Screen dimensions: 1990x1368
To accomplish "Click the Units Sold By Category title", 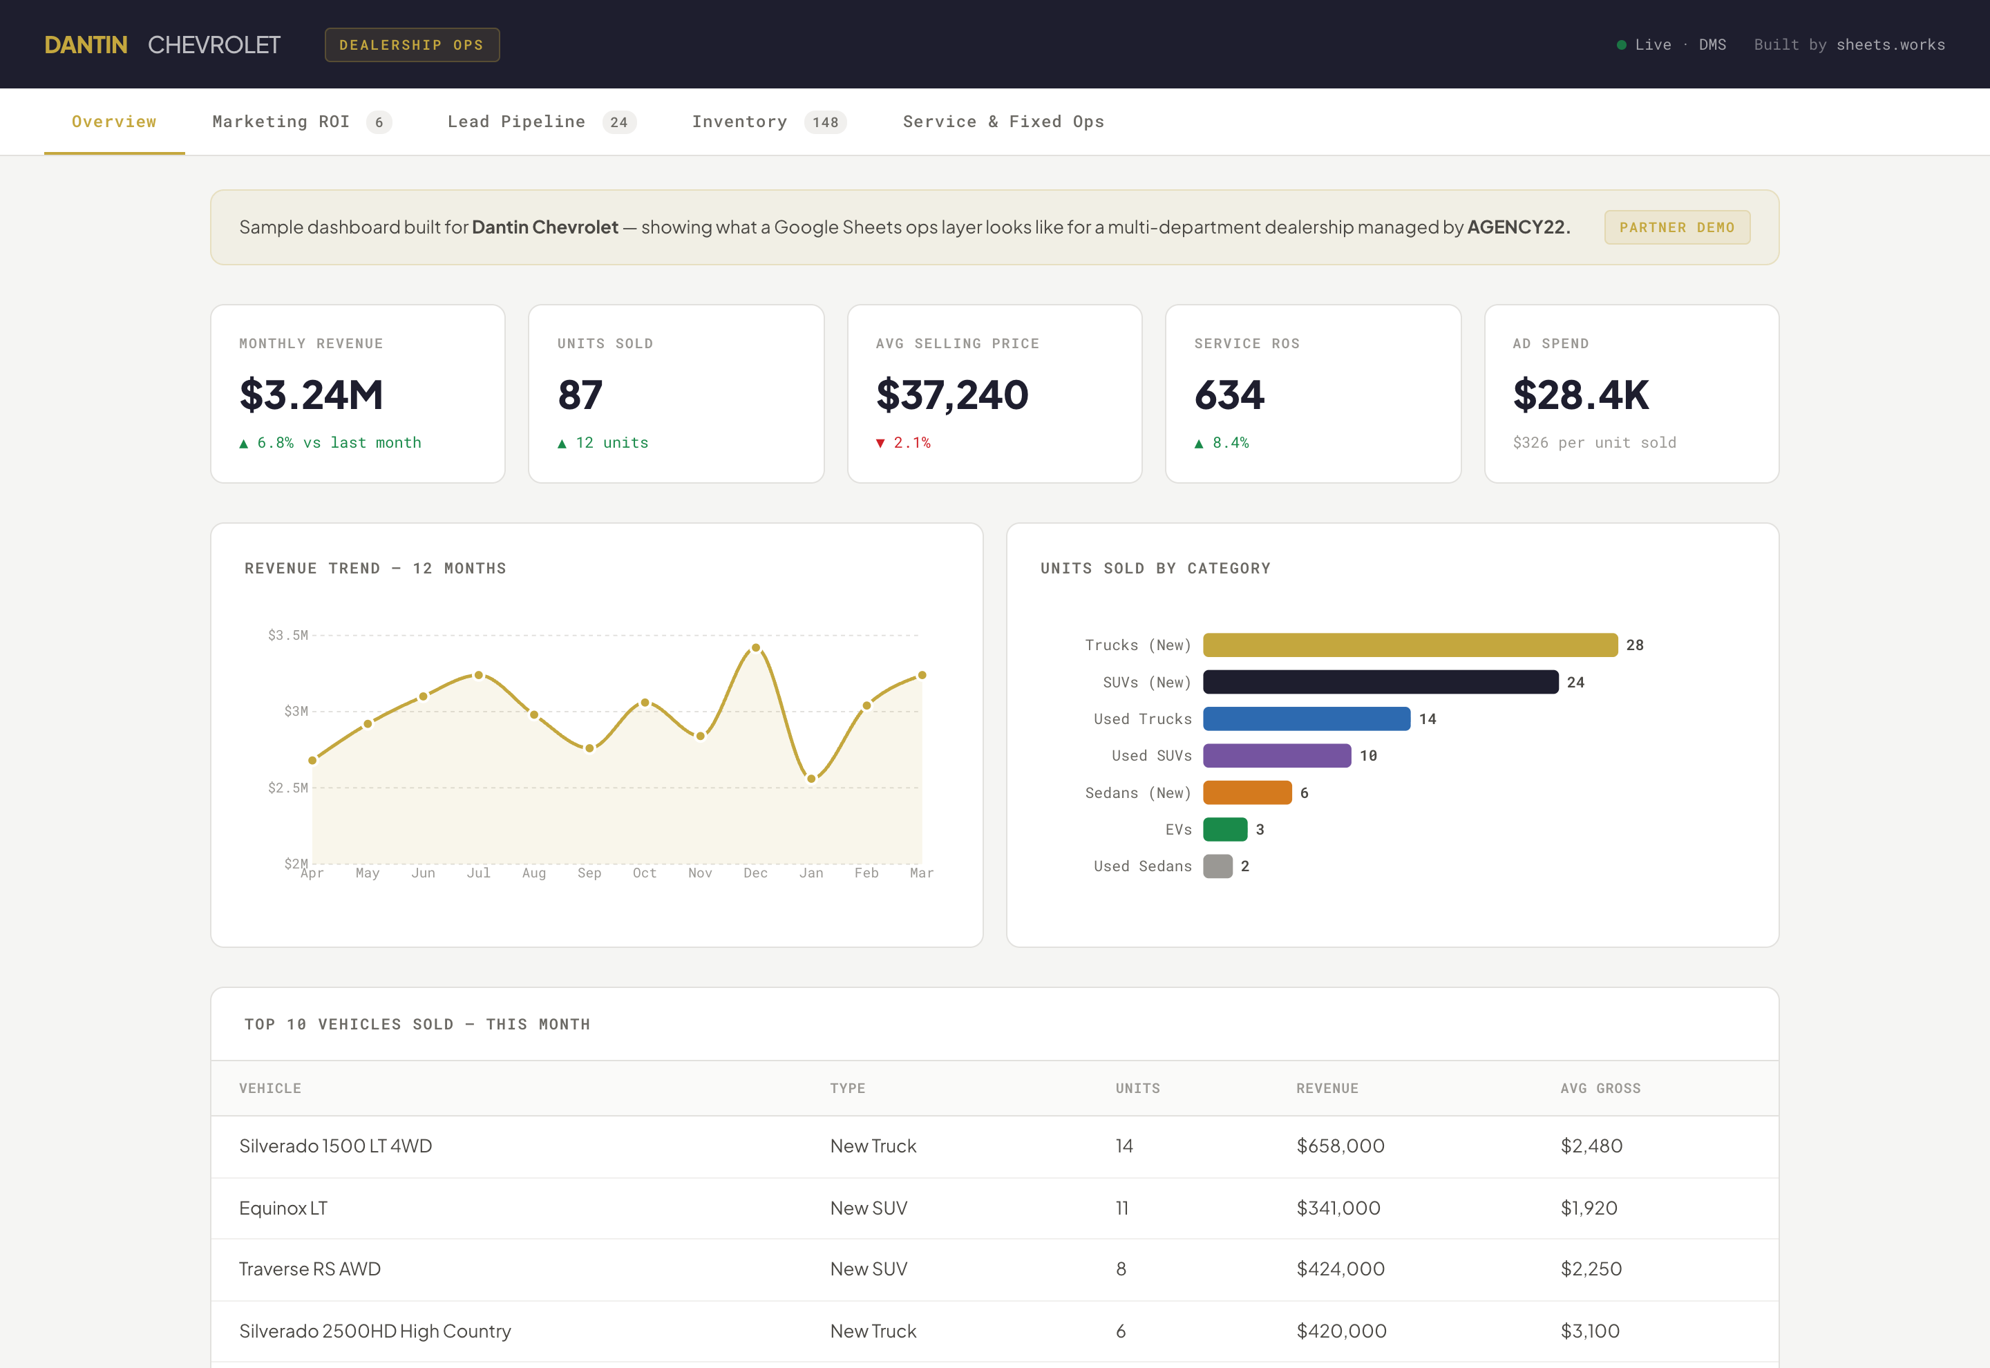I will click(x=1155, y=569).
